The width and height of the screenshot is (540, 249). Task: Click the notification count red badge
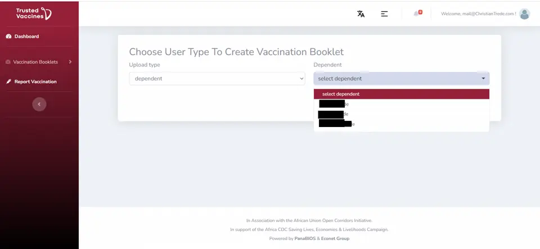click(421, 12)
